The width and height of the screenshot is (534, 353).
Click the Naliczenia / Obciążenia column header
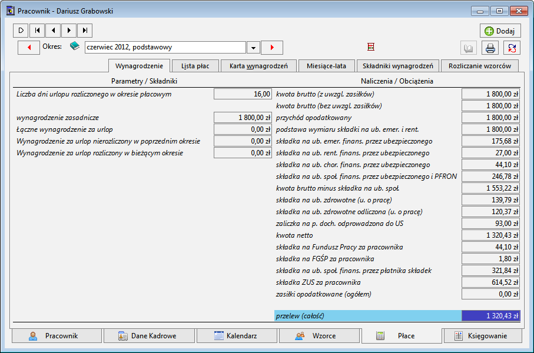click(397, 81)
